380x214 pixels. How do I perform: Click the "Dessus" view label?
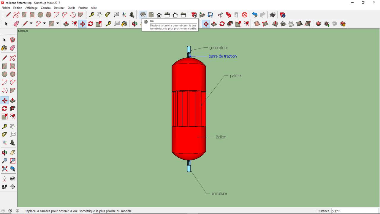pos(23,31)
